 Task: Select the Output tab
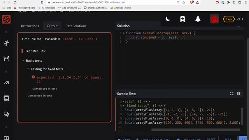pos(52,26)
